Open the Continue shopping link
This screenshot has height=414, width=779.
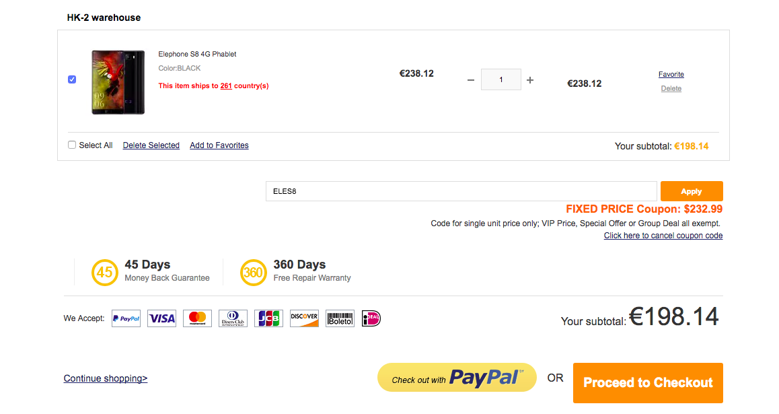pos(106,378)
